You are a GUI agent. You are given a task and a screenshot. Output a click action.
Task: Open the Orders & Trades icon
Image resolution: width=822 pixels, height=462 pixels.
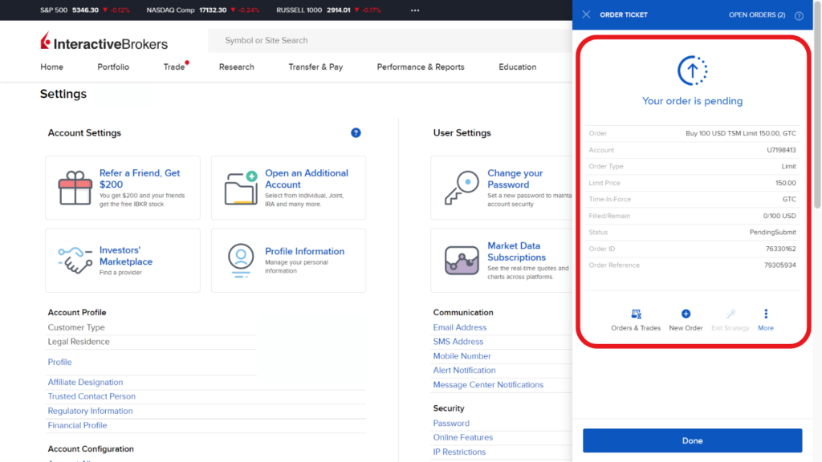[x=636, y=314]
